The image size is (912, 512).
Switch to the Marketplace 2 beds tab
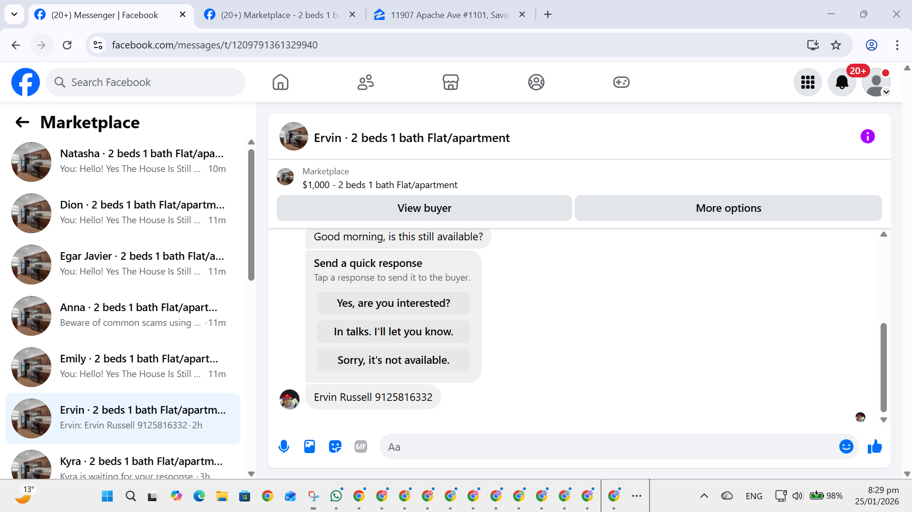tap(281, 15)
